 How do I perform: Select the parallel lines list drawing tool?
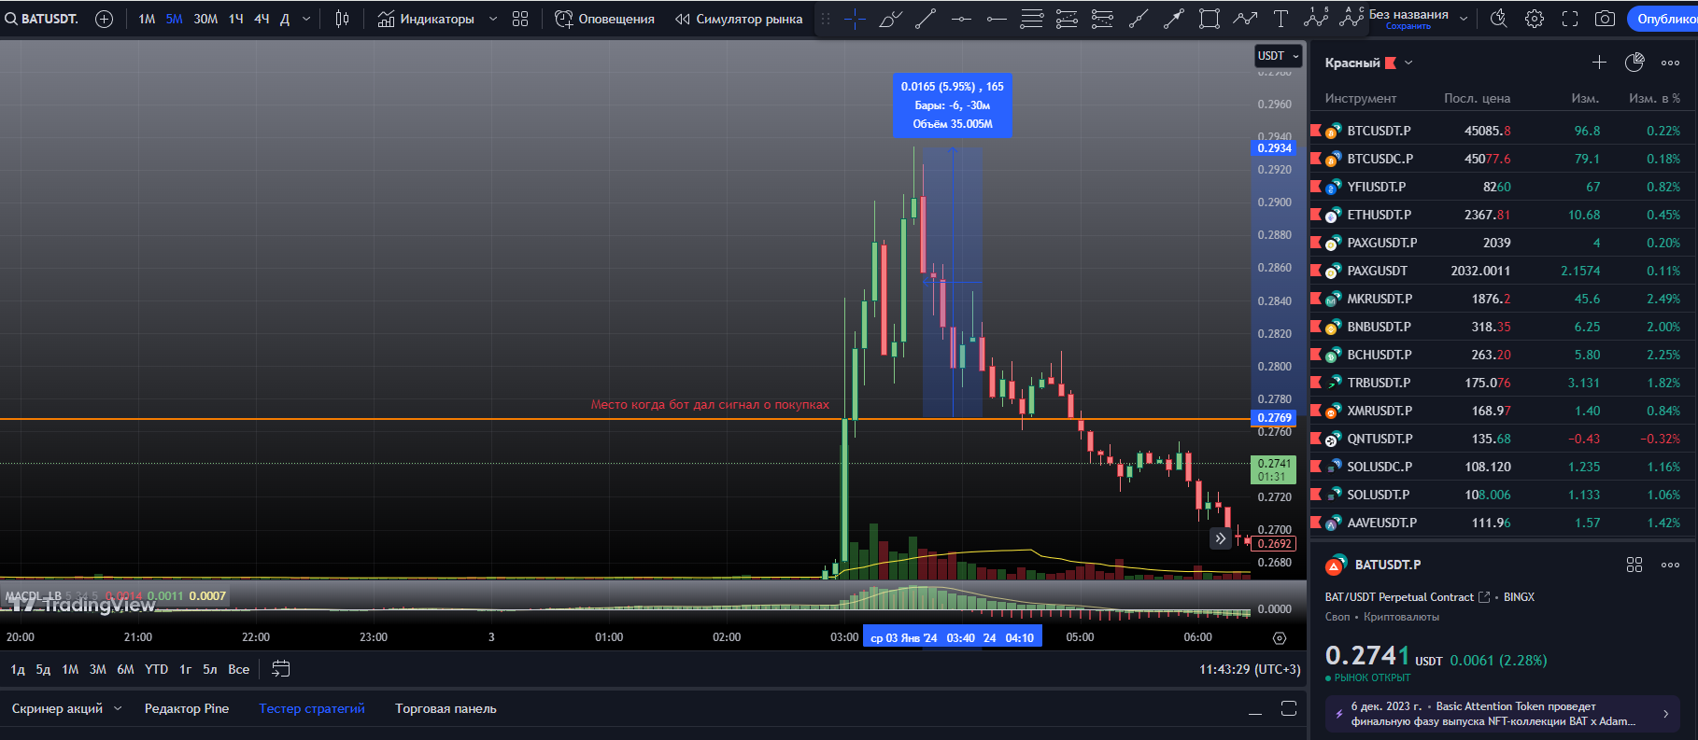click(x=1032, y=19)
